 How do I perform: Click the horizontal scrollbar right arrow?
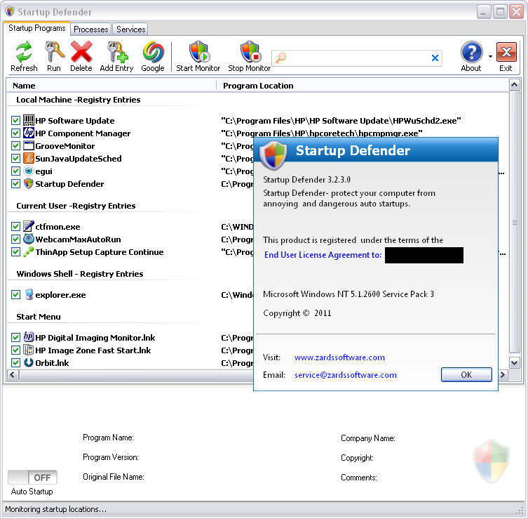[x=503, y=374]
